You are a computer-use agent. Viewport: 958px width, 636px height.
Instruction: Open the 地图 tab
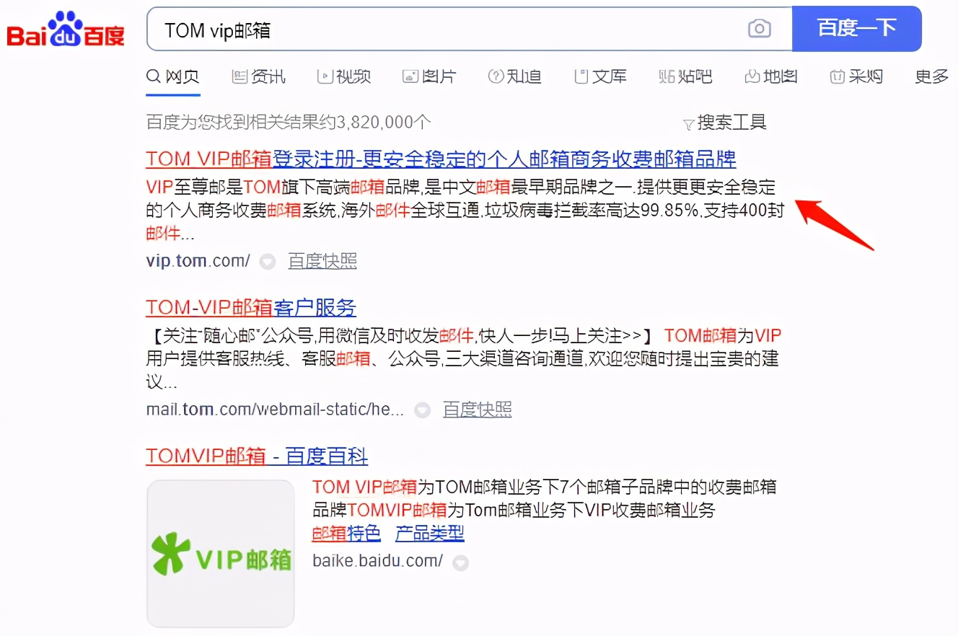(770, 76)
